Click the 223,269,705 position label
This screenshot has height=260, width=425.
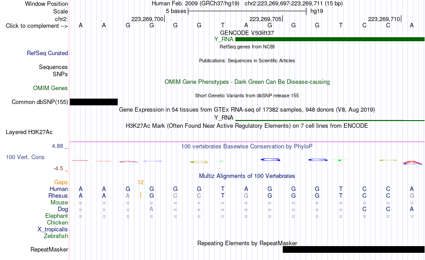point(266,19)
